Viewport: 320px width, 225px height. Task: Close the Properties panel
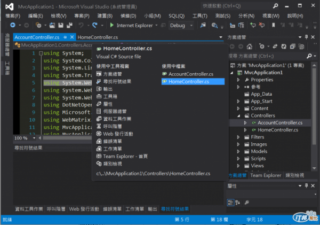(x=313, y=186)
